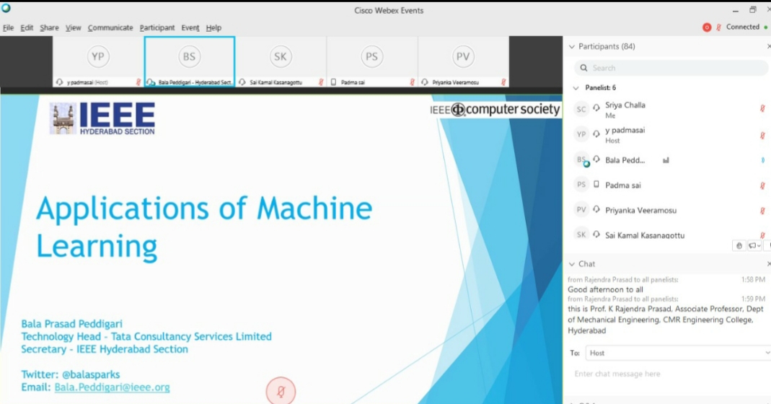Toggle Sriya Challa's muted microphone icon
This screenshot has height=404, width=771.
pos(762,109)
